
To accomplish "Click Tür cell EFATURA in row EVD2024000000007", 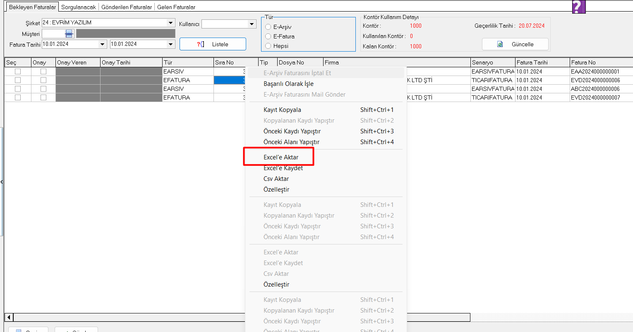I will pos(188,97).
